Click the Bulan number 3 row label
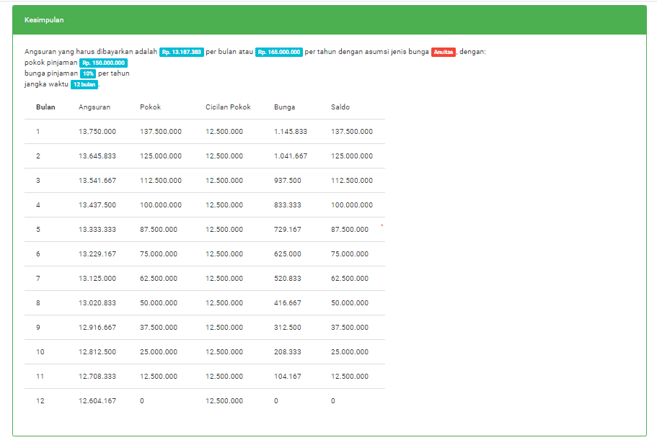657x440 pixels. (x=38, y=181)
